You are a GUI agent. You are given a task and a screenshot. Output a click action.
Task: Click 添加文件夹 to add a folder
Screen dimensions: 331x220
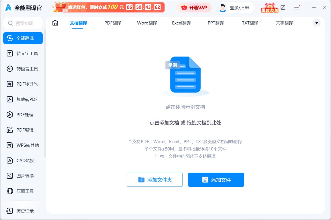click(x=154, y=180)
